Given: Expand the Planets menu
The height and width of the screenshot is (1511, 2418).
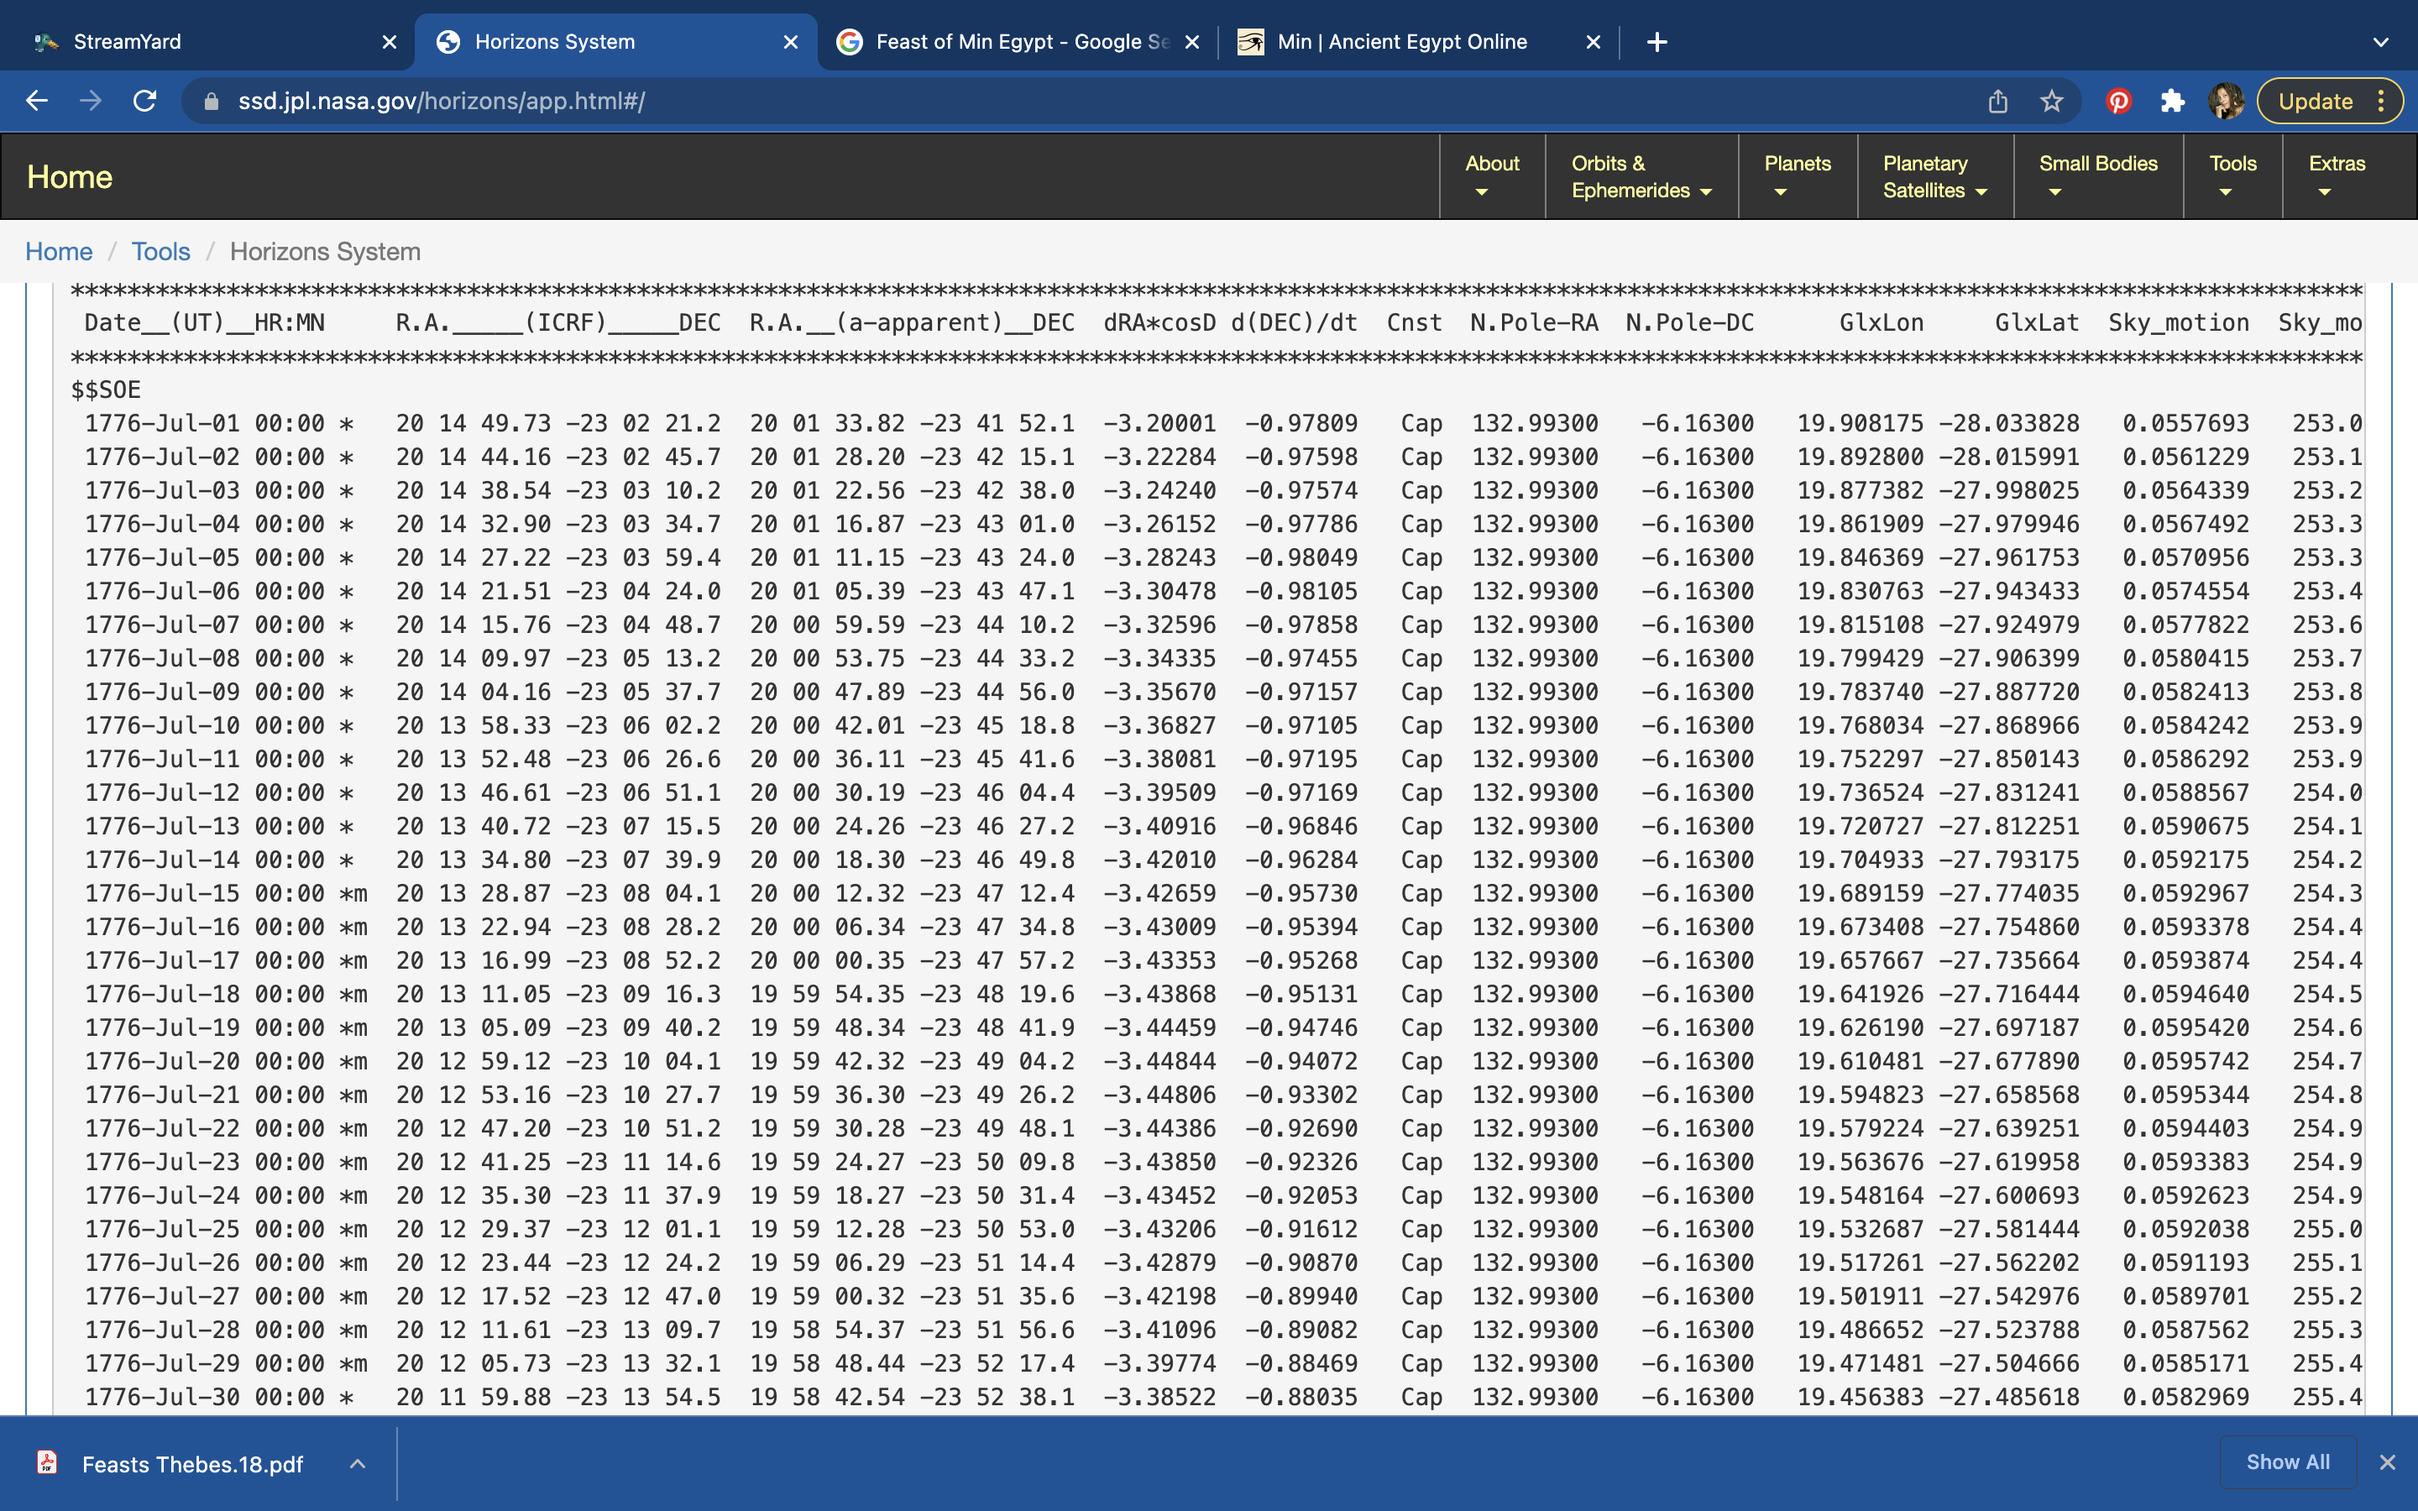Looking at the screenshot, I should tap(1798, 177).
